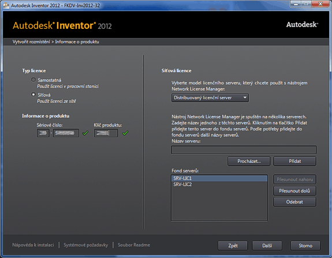Image resolution: width=332 pixels, height=258 pixels.
Task: Select SRV-LIC1 in the server pool
Action: [x=219, y=178]
